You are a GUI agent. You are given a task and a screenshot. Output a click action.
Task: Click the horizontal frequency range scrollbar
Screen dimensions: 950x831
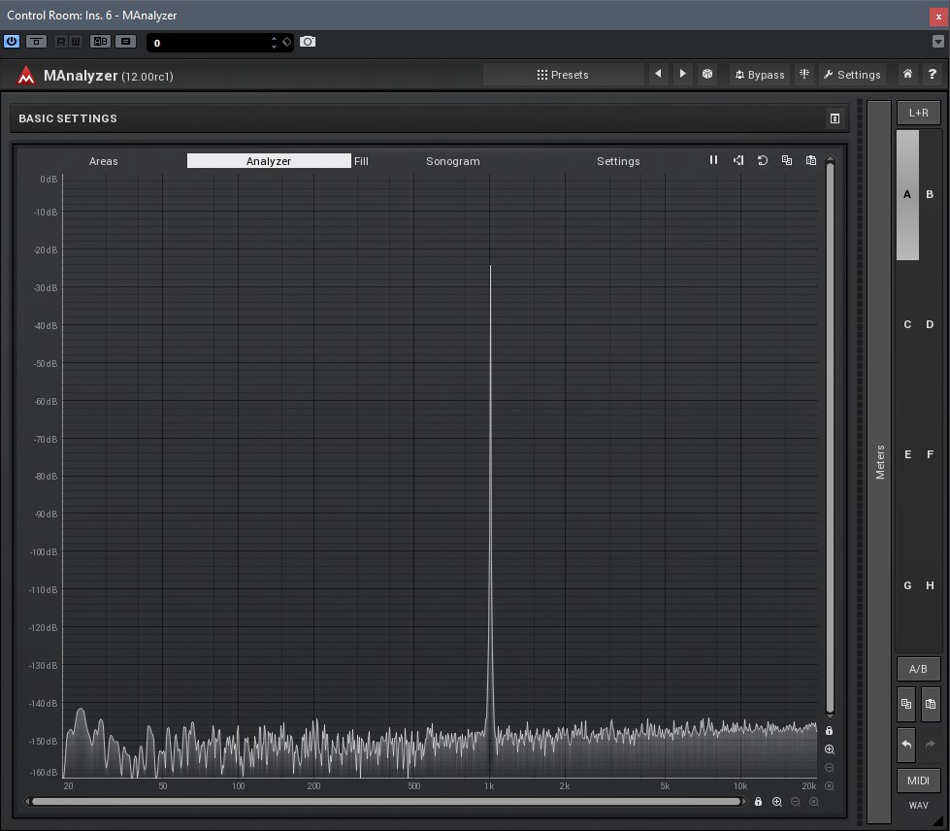(386, 801)
